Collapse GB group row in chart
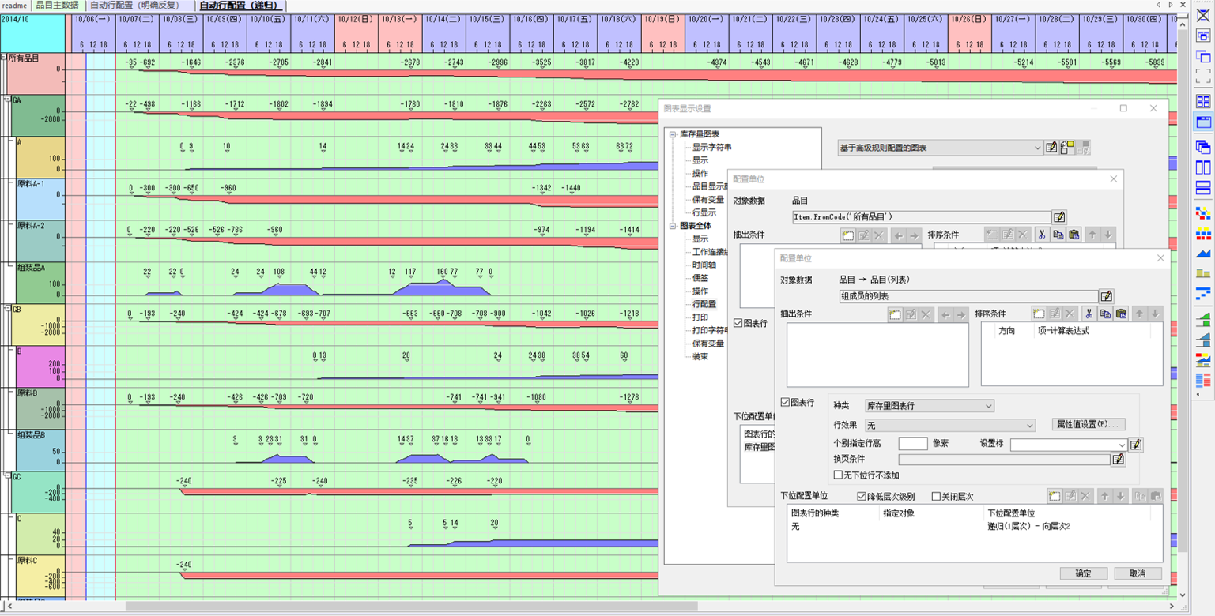 coord(8,309)
